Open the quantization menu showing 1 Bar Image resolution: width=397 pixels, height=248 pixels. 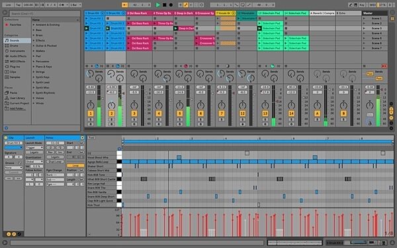[75, 5]
